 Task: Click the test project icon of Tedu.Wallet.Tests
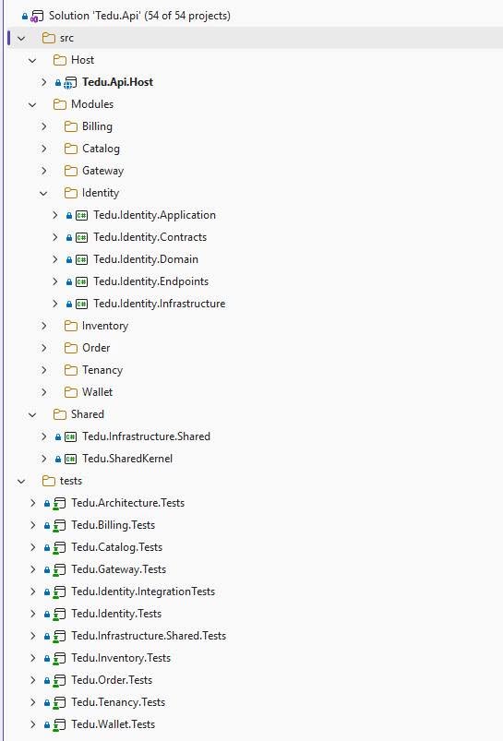(59, 725)
